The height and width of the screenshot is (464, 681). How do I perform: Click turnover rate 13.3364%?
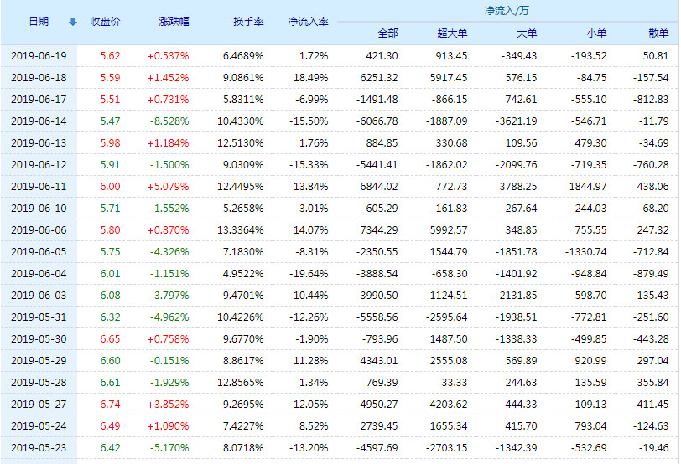pyautogui.click(x=240, y=229)
